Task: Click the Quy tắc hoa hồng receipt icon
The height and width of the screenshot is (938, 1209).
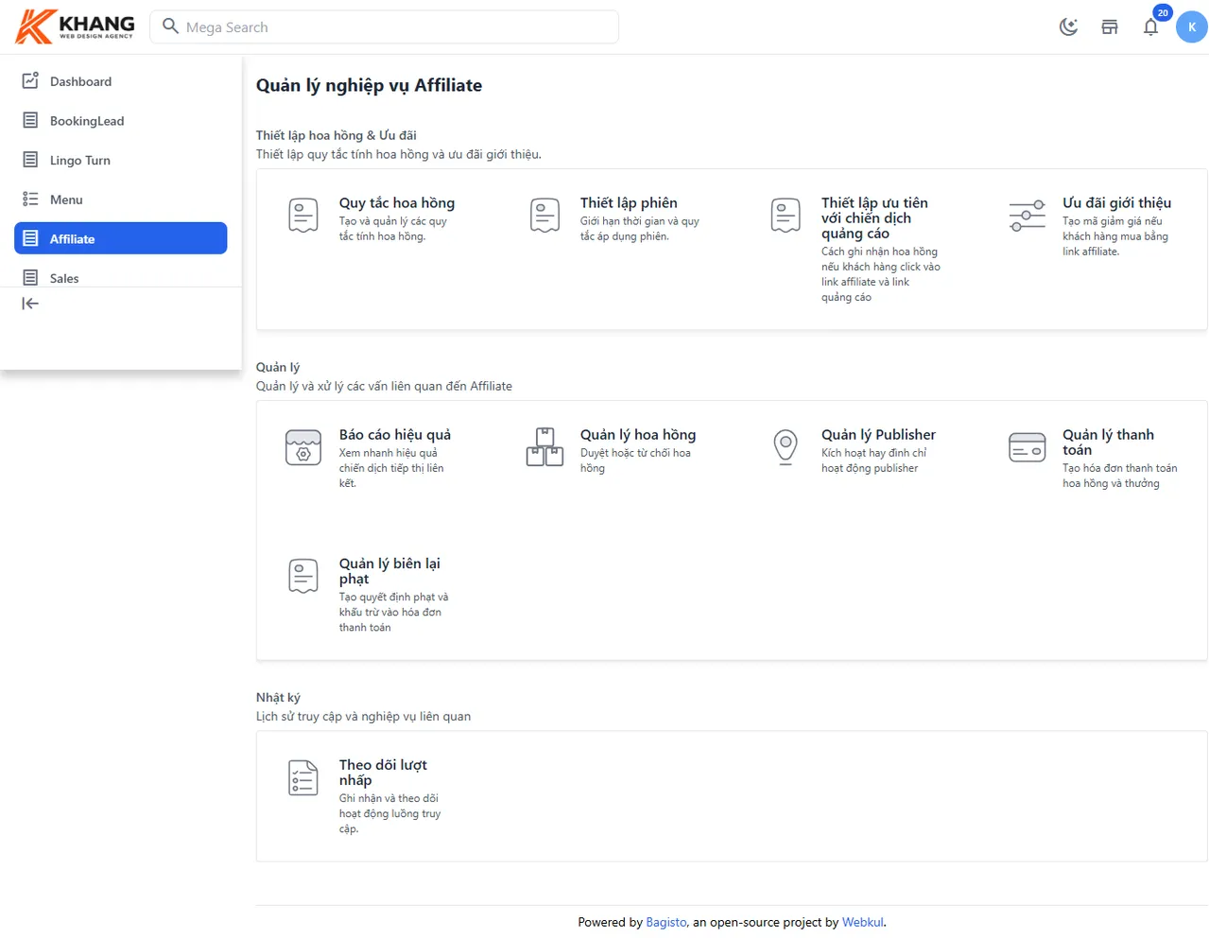Action: click(x=303, y=216)
